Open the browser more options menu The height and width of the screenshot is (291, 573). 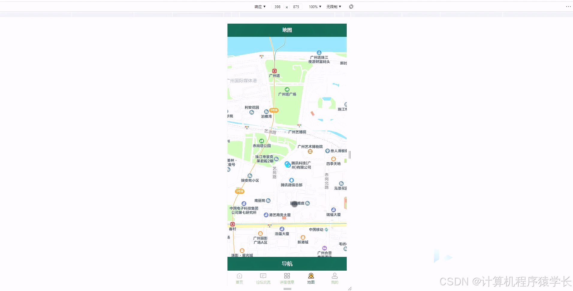pos(569,6)
